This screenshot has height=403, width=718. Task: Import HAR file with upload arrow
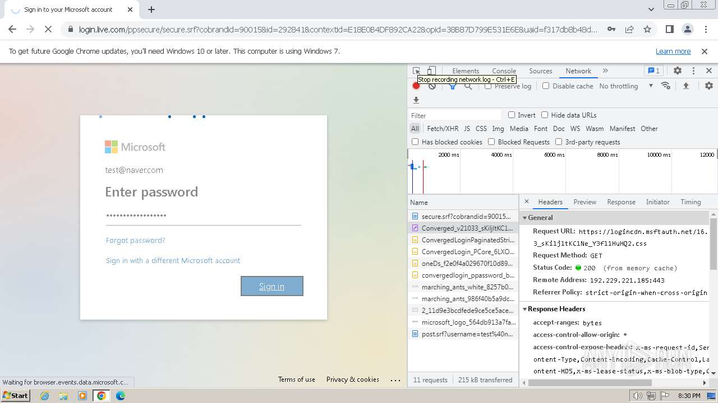pos(685,86)
